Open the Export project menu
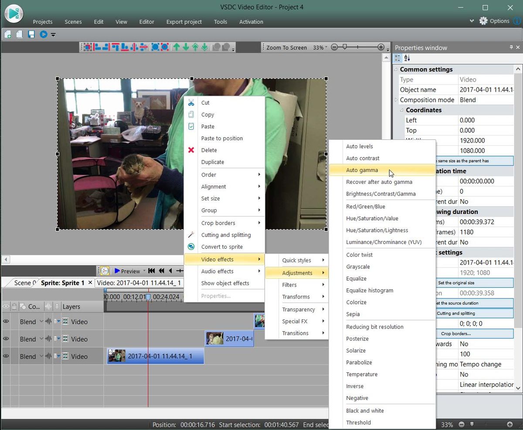 click(x=184, y=21)
